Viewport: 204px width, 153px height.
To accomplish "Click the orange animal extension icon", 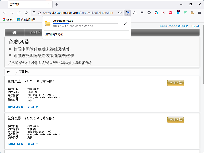I will pyautogui.click(x=192, y=13).
